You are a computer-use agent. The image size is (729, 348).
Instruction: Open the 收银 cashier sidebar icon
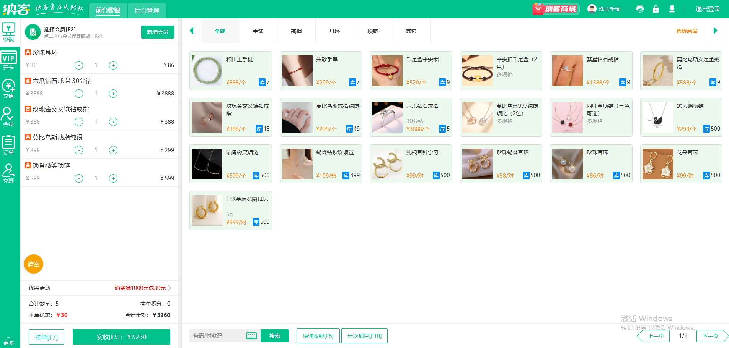[x=8, y=32]
